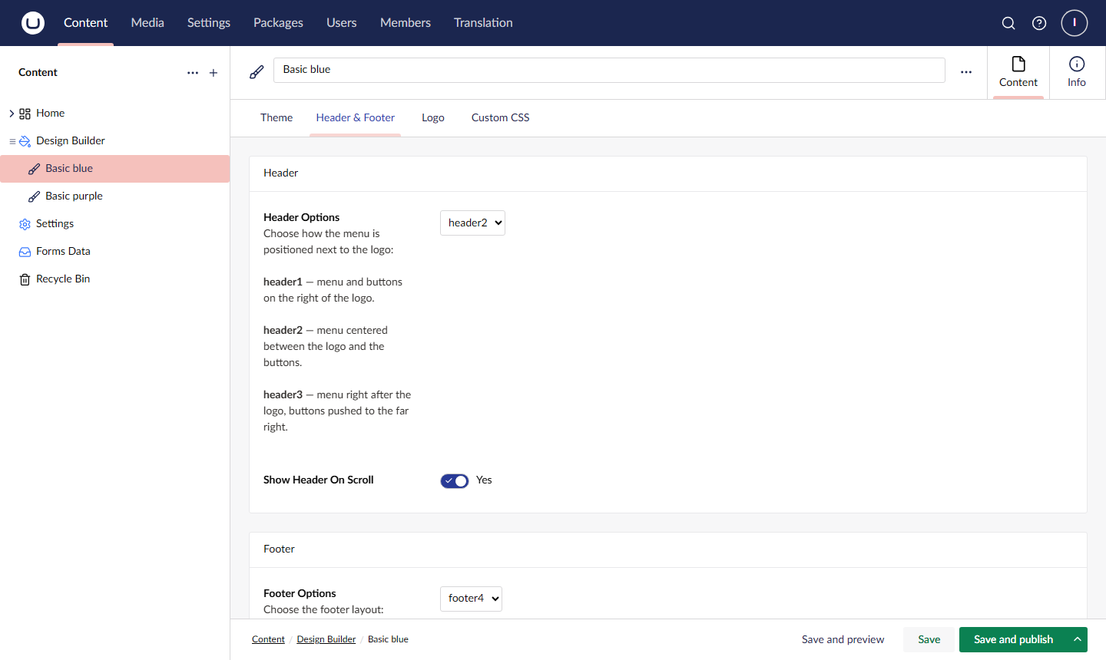Click the Settings gear icon in tree
Screen dimensions: 1106x660
coord(25,224)
